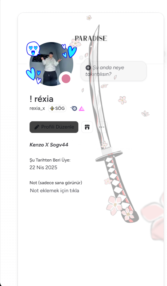This screenshot has height=286, width=167.
Task: Open the profile avatar picture
Action: 51,64
